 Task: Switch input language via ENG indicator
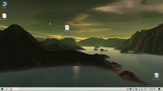click(x=145, y=89)
